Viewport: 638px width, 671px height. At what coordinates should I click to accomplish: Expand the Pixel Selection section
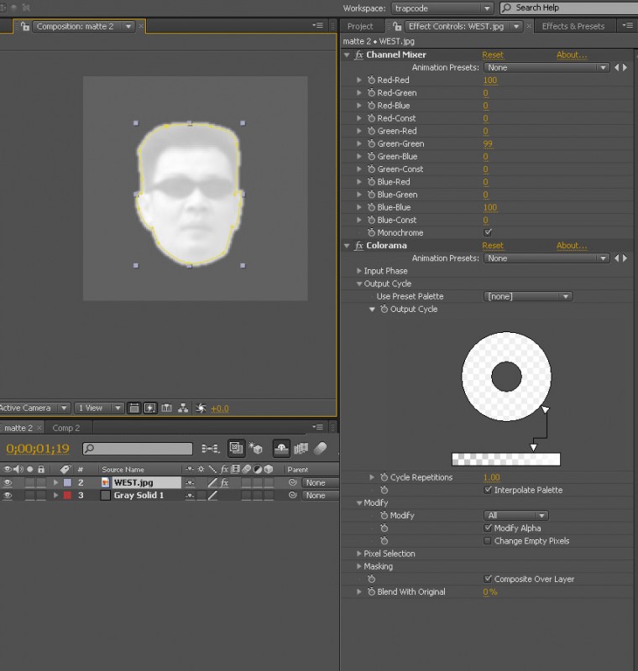point(359,554)
